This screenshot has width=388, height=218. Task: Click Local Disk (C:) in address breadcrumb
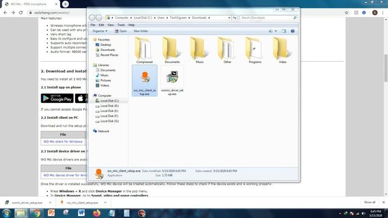[x=143, y=18]
